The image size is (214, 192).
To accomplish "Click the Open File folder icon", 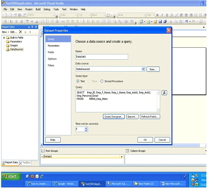I will coord(155,21).
